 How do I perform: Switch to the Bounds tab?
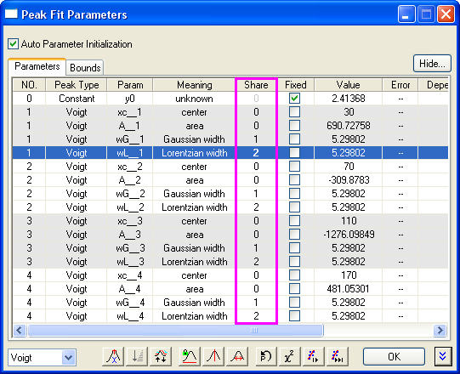[85, 68]
